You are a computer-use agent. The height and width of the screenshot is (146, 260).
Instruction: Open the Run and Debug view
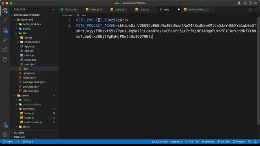(x=5, y=40)
